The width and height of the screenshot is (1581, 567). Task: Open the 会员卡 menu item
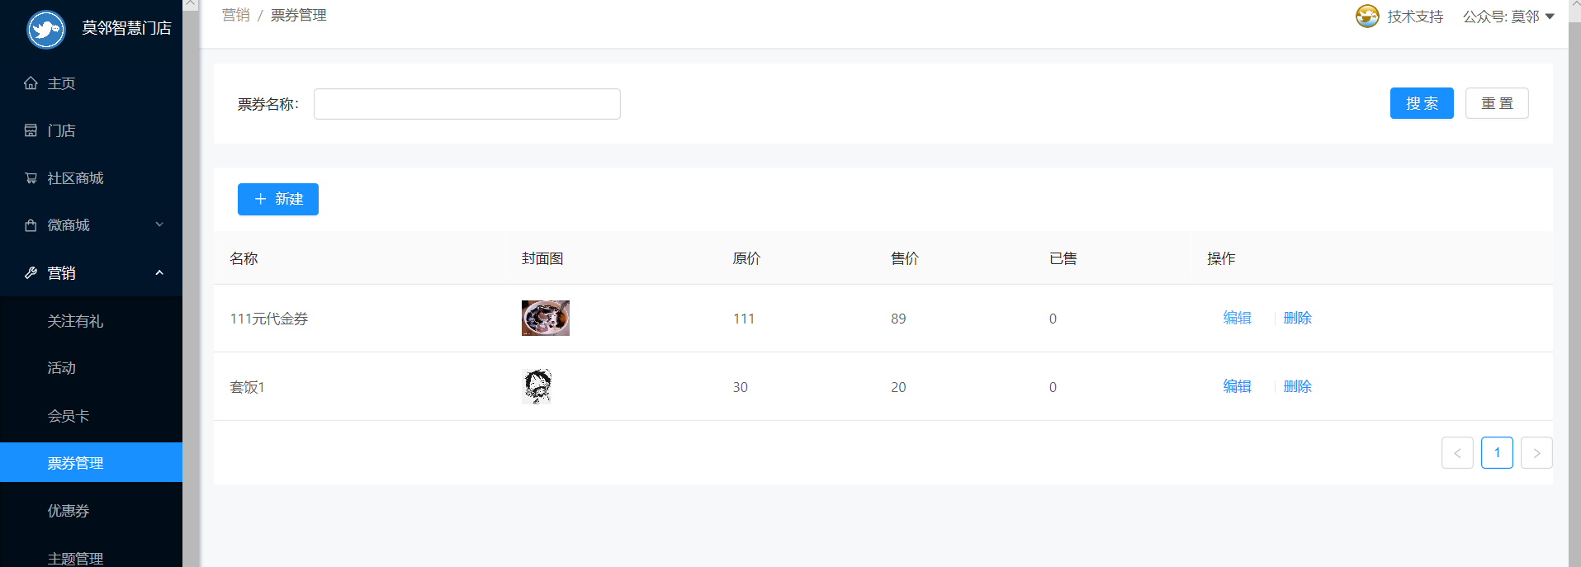(x=69, y=416)
